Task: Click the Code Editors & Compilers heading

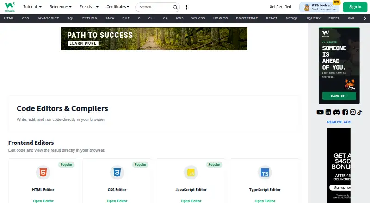Action: click(62, 108)
